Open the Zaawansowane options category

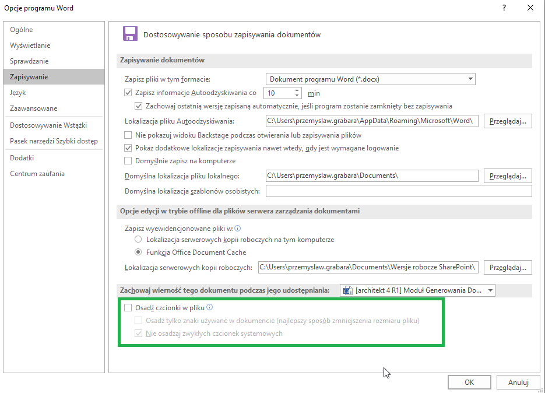click(54, 108)
